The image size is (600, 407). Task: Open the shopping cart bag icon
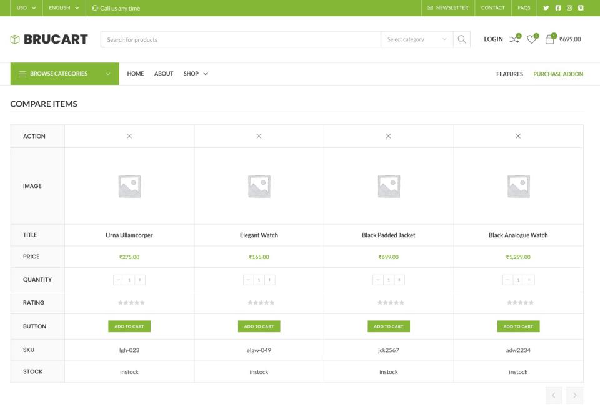point(550,39)
